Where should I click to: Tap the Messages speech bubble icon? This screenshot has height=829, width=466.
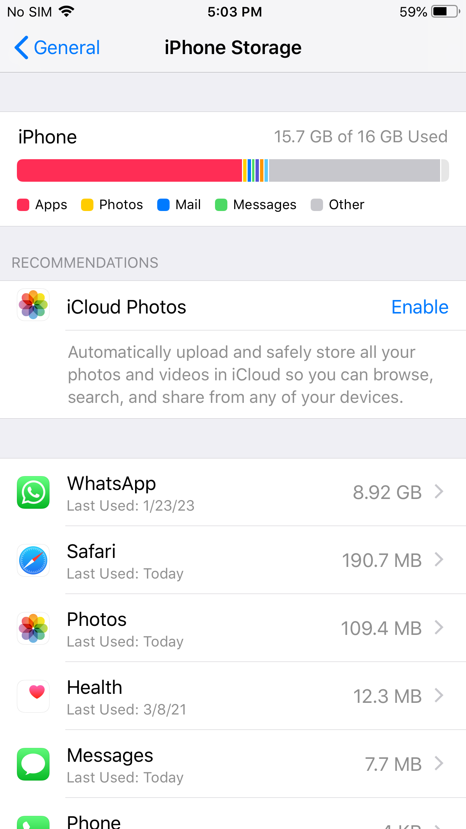pos(33,764)
